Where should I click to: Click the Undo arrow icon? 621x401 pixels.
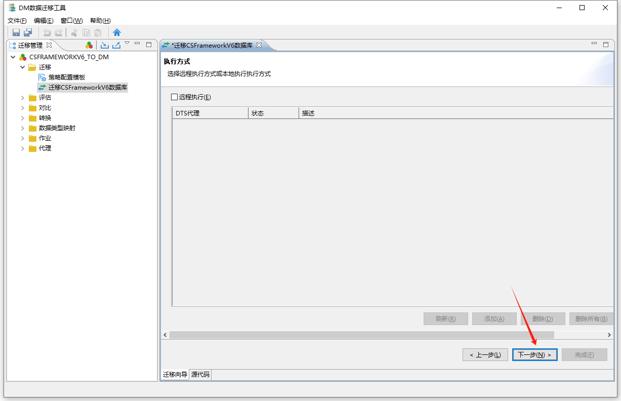click(x=47, y=32)
